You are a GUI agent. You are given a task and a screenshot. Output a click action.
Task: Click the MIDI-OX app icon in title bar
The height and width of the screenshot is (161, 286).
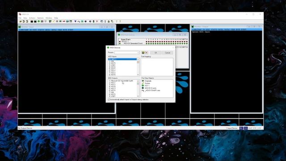tap(20, 14)
